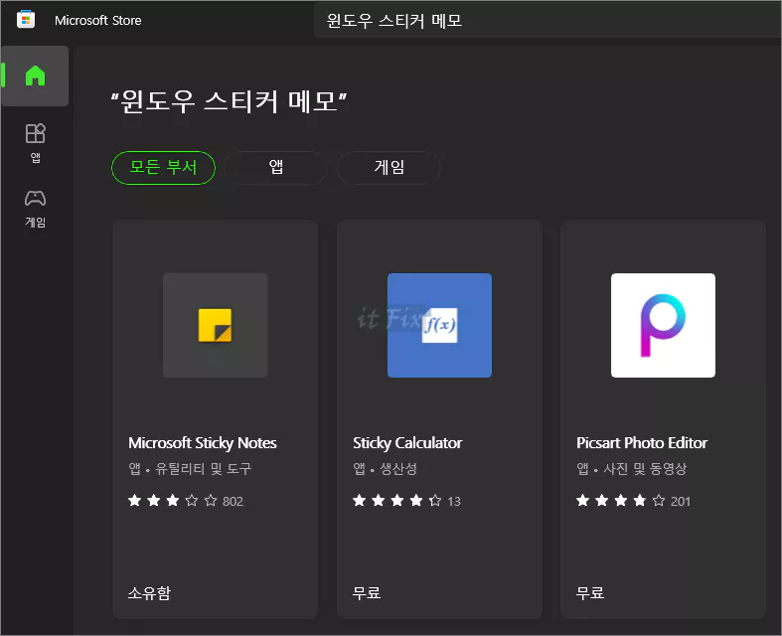Viewport: 782px width, 636px height.
Task: Click the Microsoft Sticky Notes title
Action: click(x=203, y=443)
